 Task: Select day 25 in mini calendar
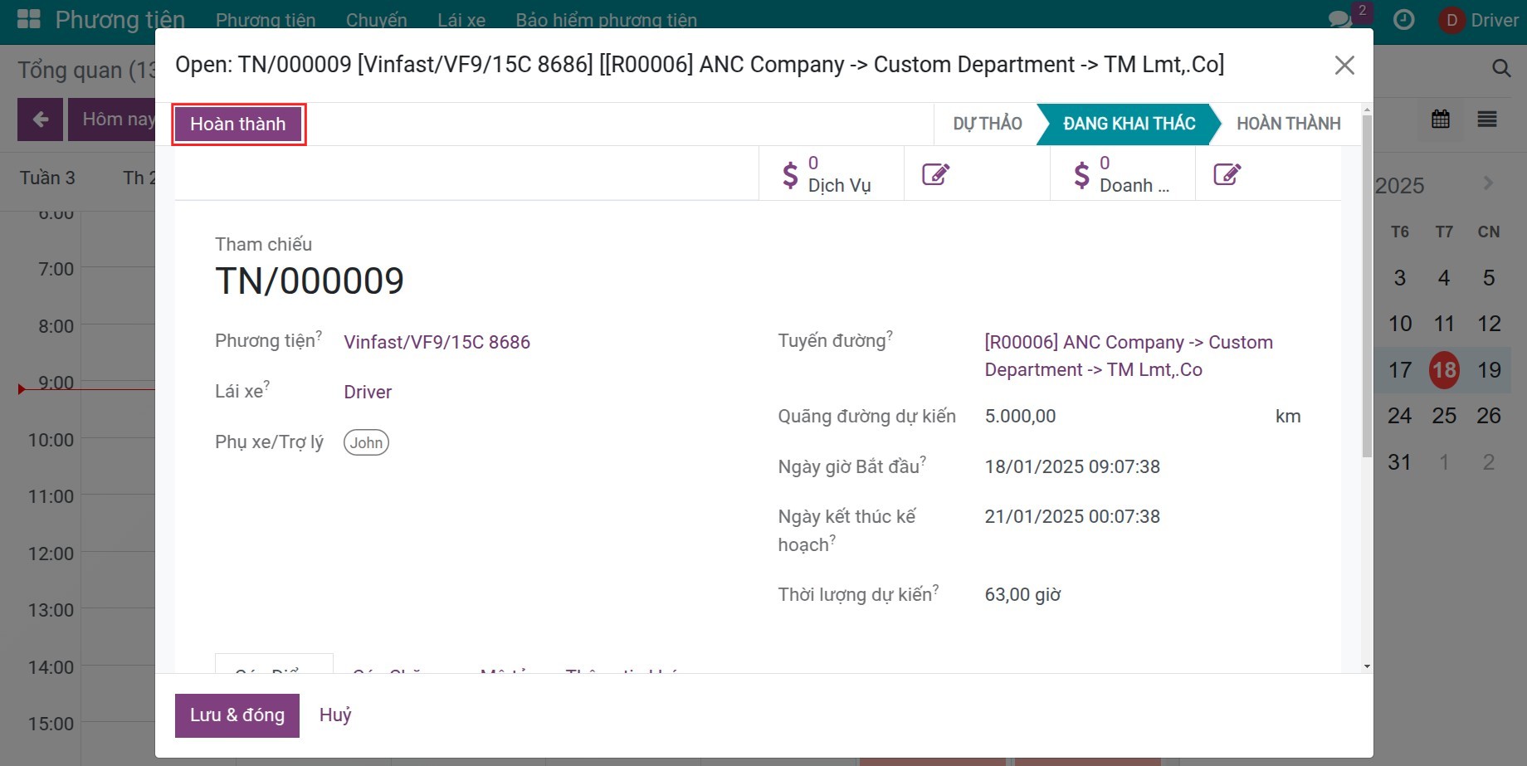pos(1444,416)
